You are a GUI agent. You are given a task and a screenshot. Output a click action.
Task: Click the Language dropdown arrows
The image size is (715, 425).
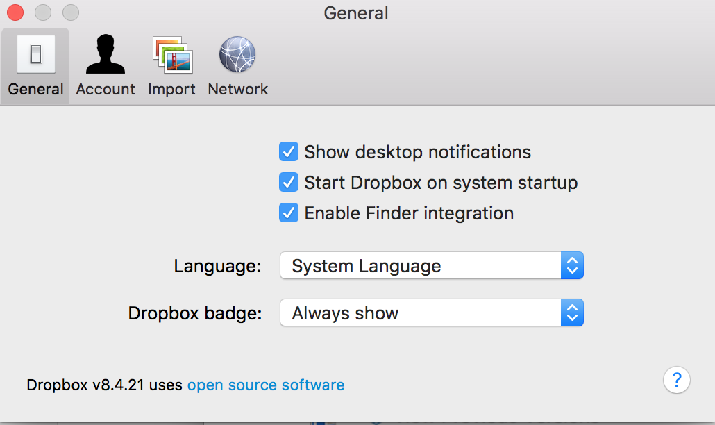(x=572, y=266)
